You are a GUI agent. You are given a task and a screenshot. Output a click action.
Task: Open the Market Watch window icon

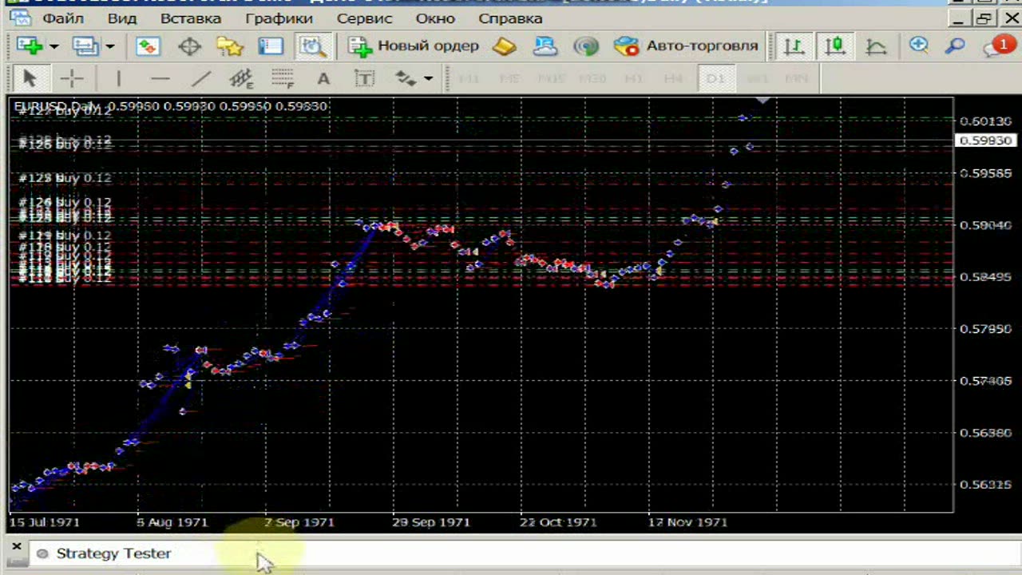148,46
